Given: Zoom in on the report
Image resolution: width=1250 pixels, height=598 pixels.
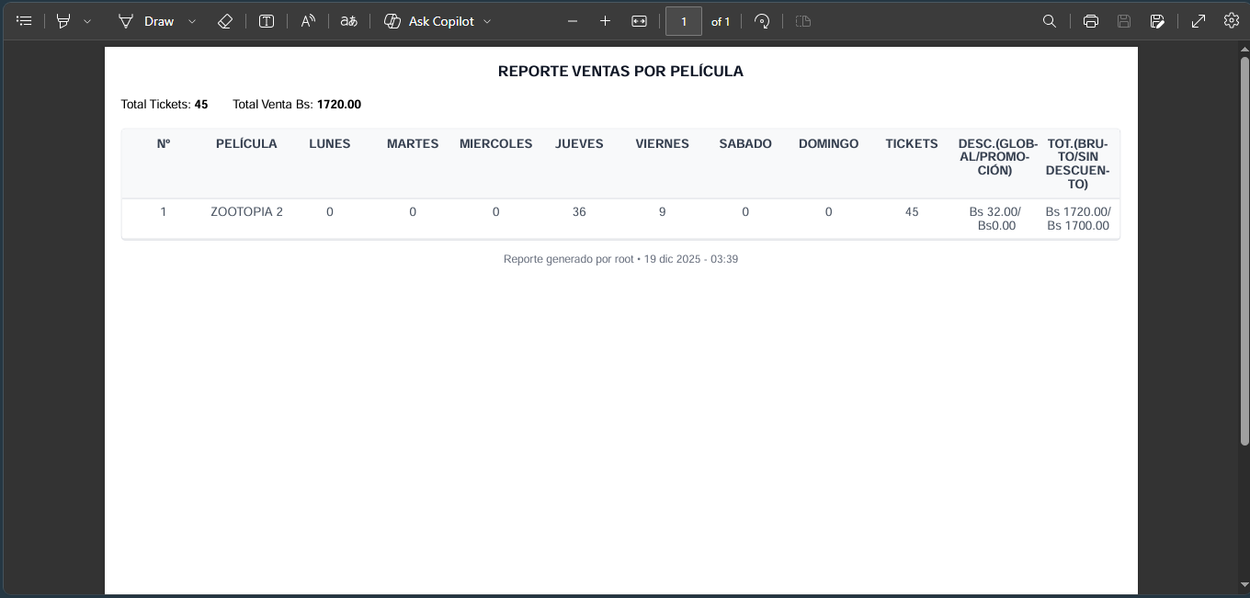Looking at the screenshot, I should click(605, 20).
